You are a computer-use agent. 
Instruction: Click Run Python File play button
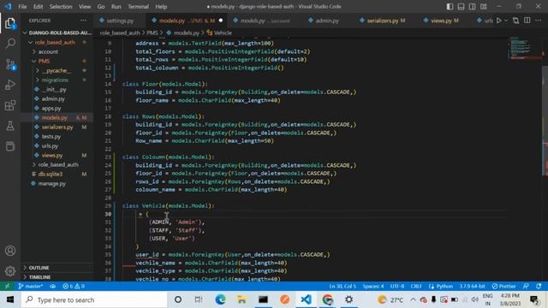point(499,21)
